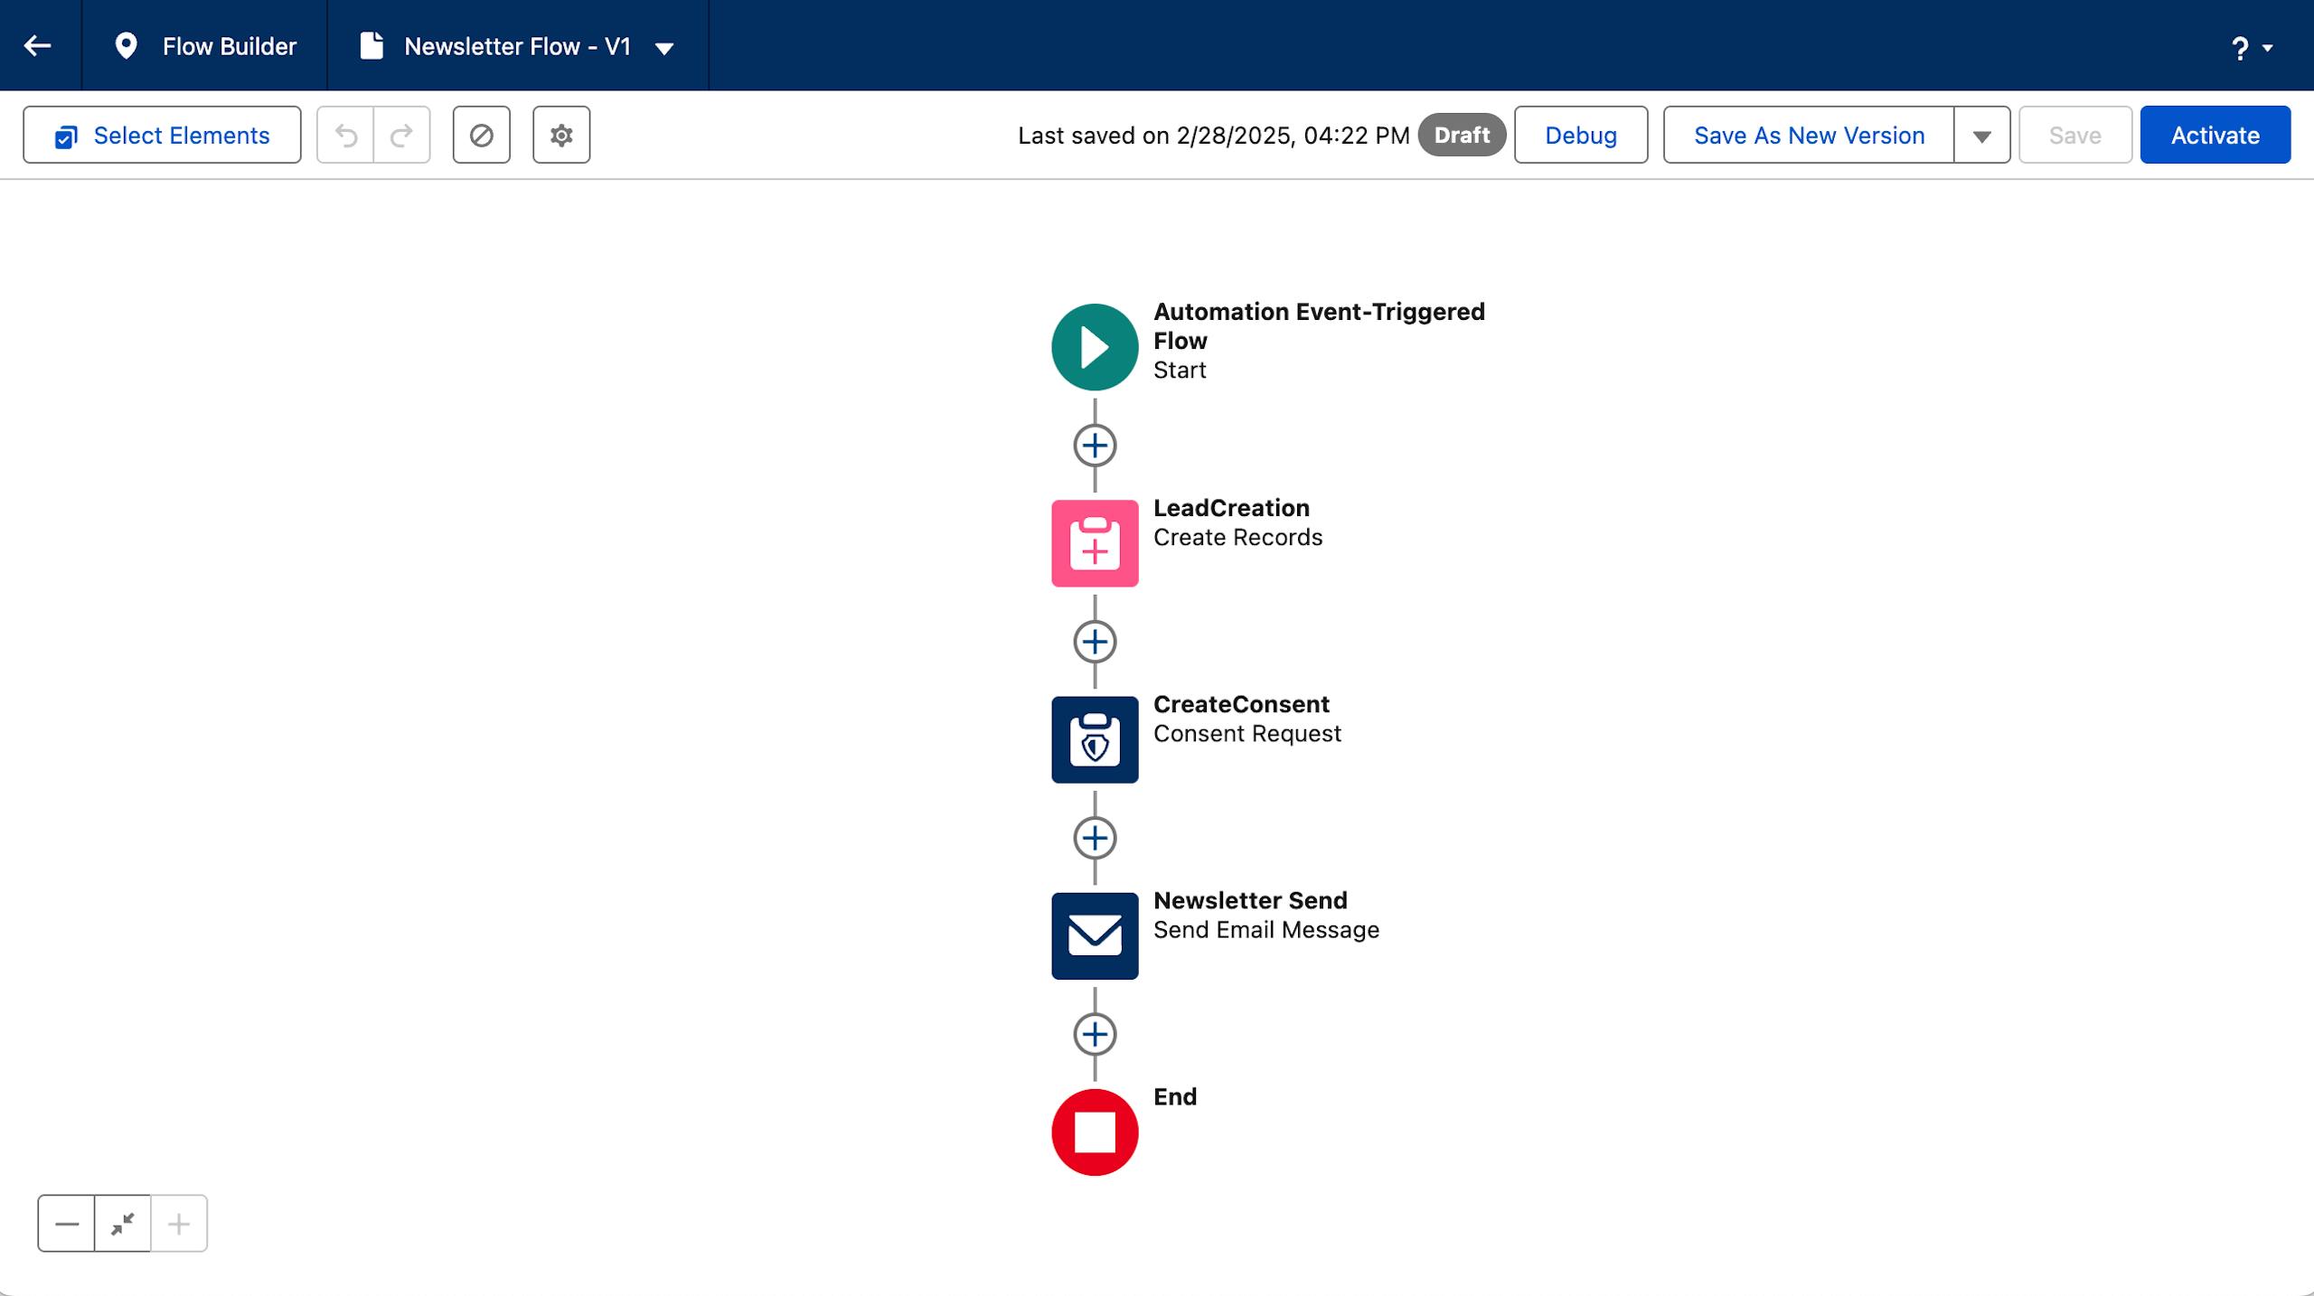Click the green Start flow icon
This screenshot has height=1296, width=2314.
(x=1095, y=347)
